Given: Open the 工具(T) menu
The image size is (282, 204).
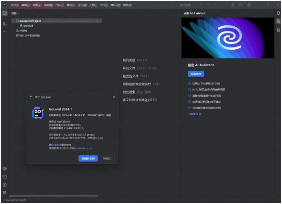Looking at the screenshot, I should coord(93,5).
